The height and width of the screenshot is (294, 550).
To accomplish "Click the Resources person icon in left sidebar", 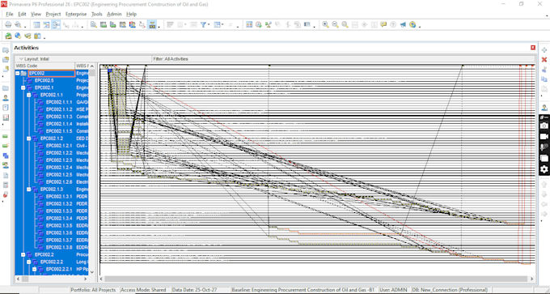I will [x=6, y=98].
